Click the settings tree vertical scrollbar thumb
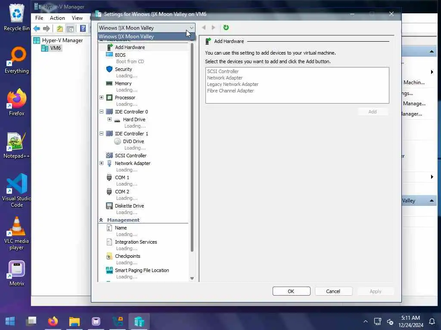 point(192,147)
